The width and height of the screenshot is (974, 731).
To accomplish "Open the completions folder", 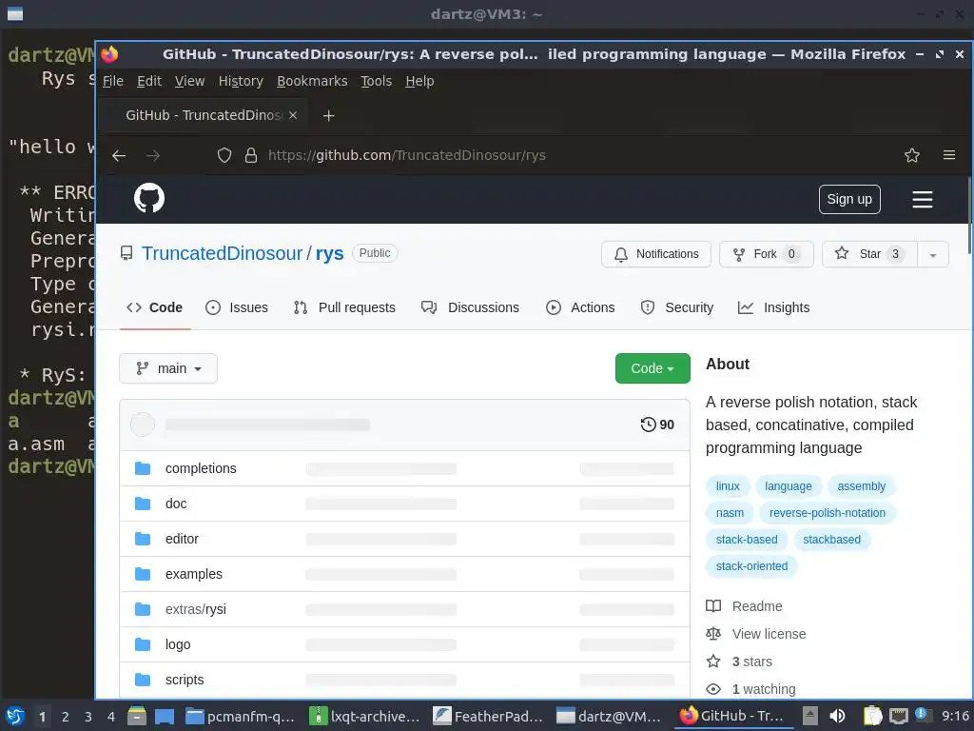I will click(201, 468).
